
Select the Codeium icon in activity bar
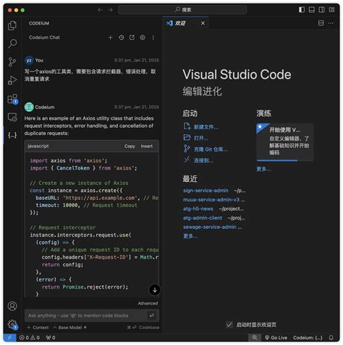[x=12, y=135]
